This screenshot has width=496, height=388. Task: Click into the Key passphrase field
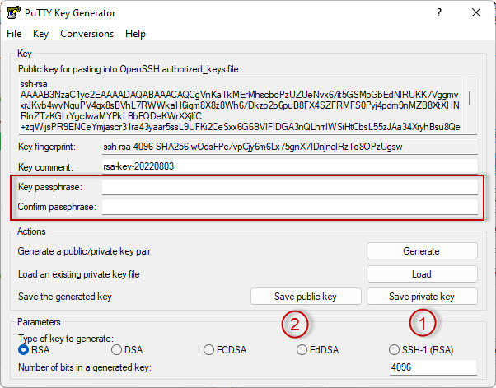[289, 188]
